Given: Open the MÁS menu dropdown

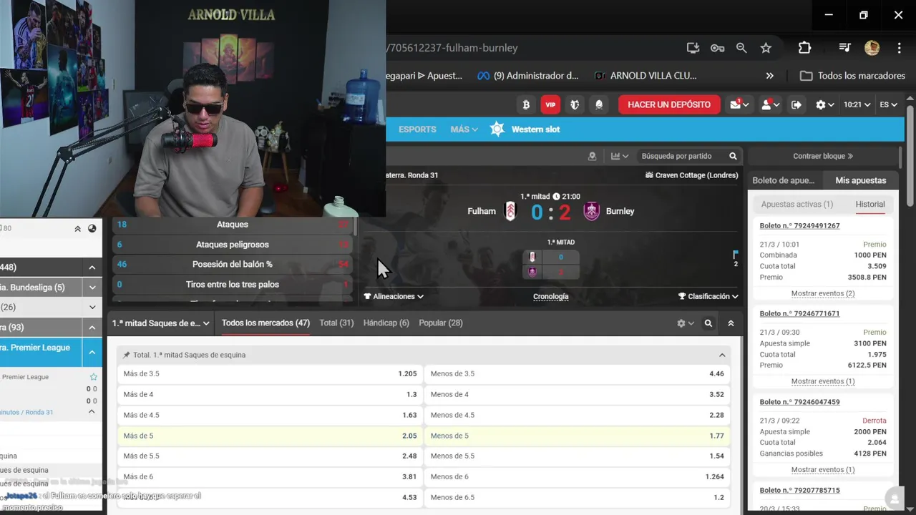Looking at the screenshot, I should click(464, 129).
